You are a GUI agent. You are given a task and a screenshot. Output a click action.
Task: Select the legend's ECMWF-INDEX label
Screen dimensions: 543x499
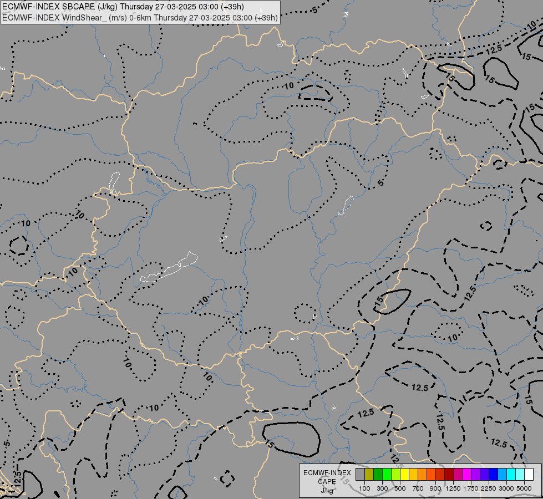327,473
